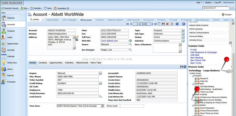This screenshot has height=116, width=236.
Task: Save the account with the floppy disk icon
Action: pyautogui.click(x=163, y=24)
